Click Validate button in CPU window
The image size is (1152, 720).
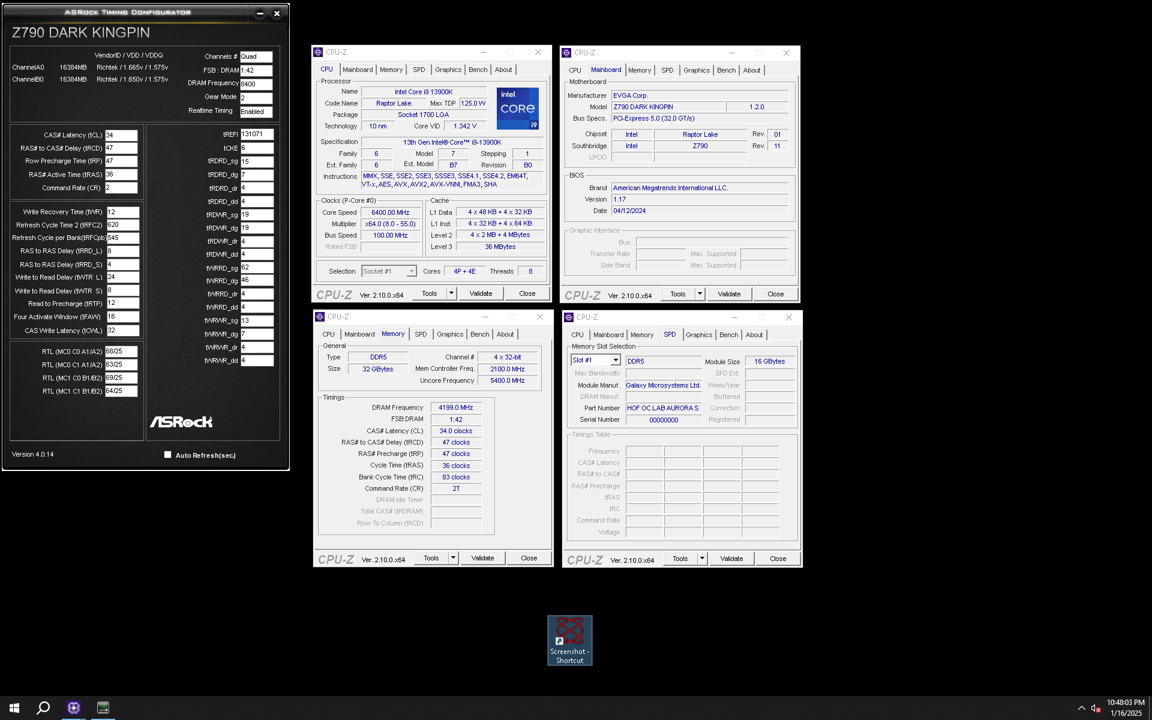[x=481, y=293]
